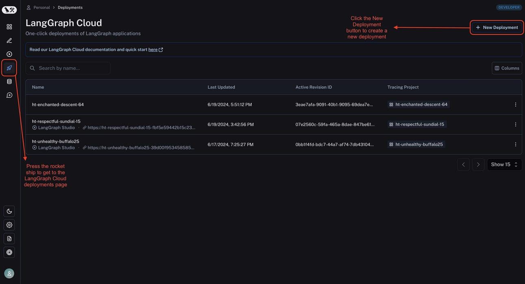Screen dimensions: 525x284
Task: Click the Active Revision ID column header
Action: coord(314,87)
